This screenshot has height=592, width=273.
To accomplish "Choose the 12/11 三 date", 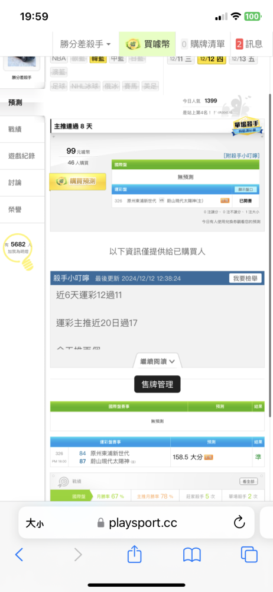I will (181, 59).
